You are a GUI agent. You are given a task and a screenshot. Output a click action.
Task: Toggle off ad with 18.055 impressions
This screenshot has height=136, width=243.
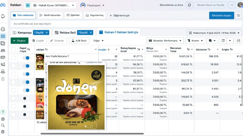[x=26, y=66]
